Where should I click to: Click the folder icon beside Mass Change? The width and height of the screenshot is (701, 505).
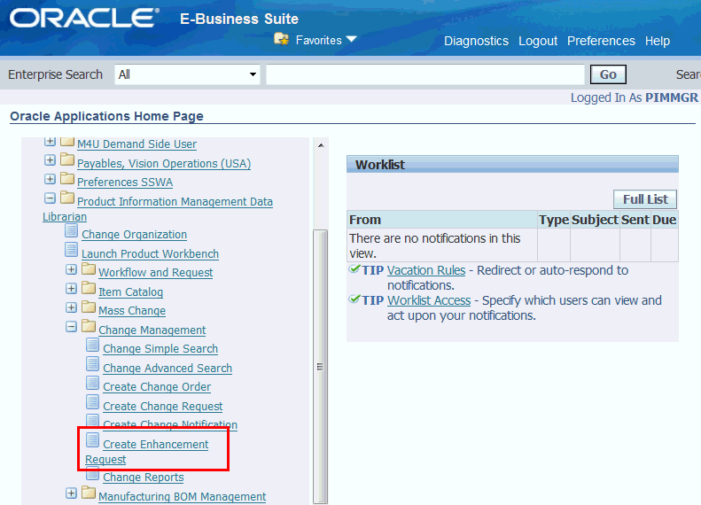point(89,307)
